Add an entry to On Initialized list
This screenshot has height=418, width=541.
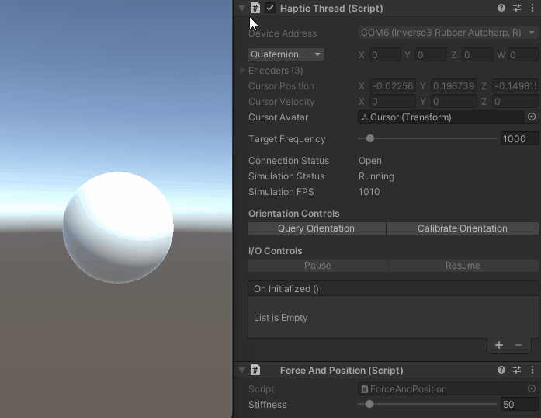click(x=498, y=345)
